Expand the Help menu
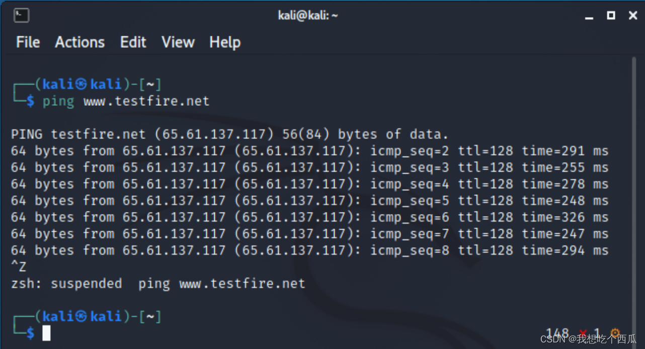 tap(225, 42)
